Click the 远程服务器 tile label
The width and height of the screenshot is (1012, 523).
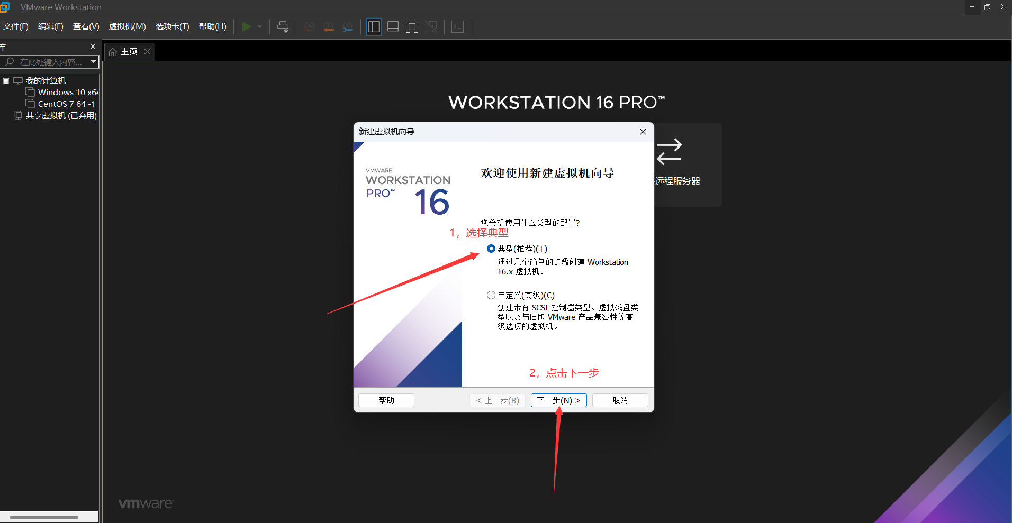[677, 181]
